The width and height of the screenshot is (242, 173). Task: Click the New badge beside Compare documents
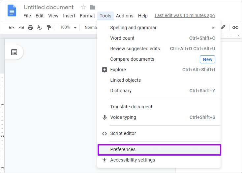(207, 59)
